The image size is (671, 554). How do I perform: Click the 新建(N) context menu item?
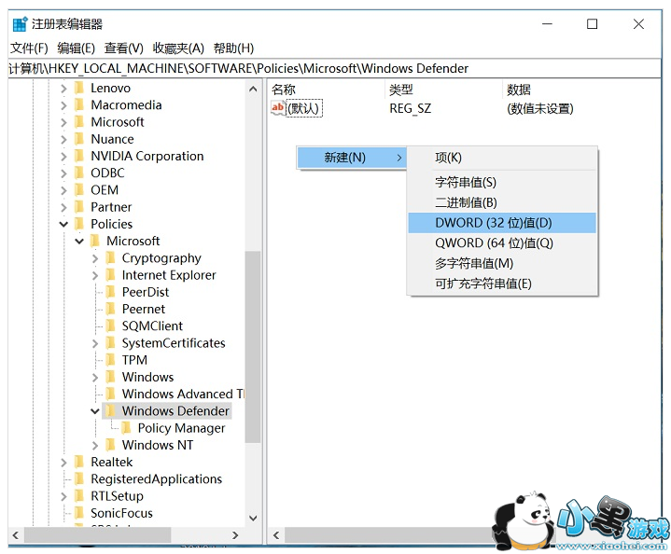(x=352, y=158)
